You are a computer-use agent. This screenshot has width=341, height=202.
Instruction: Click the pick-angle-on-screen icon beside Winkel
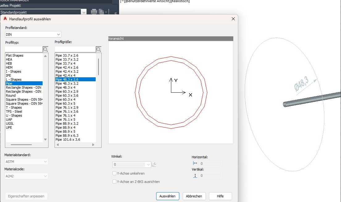click(x=154, y=164)
